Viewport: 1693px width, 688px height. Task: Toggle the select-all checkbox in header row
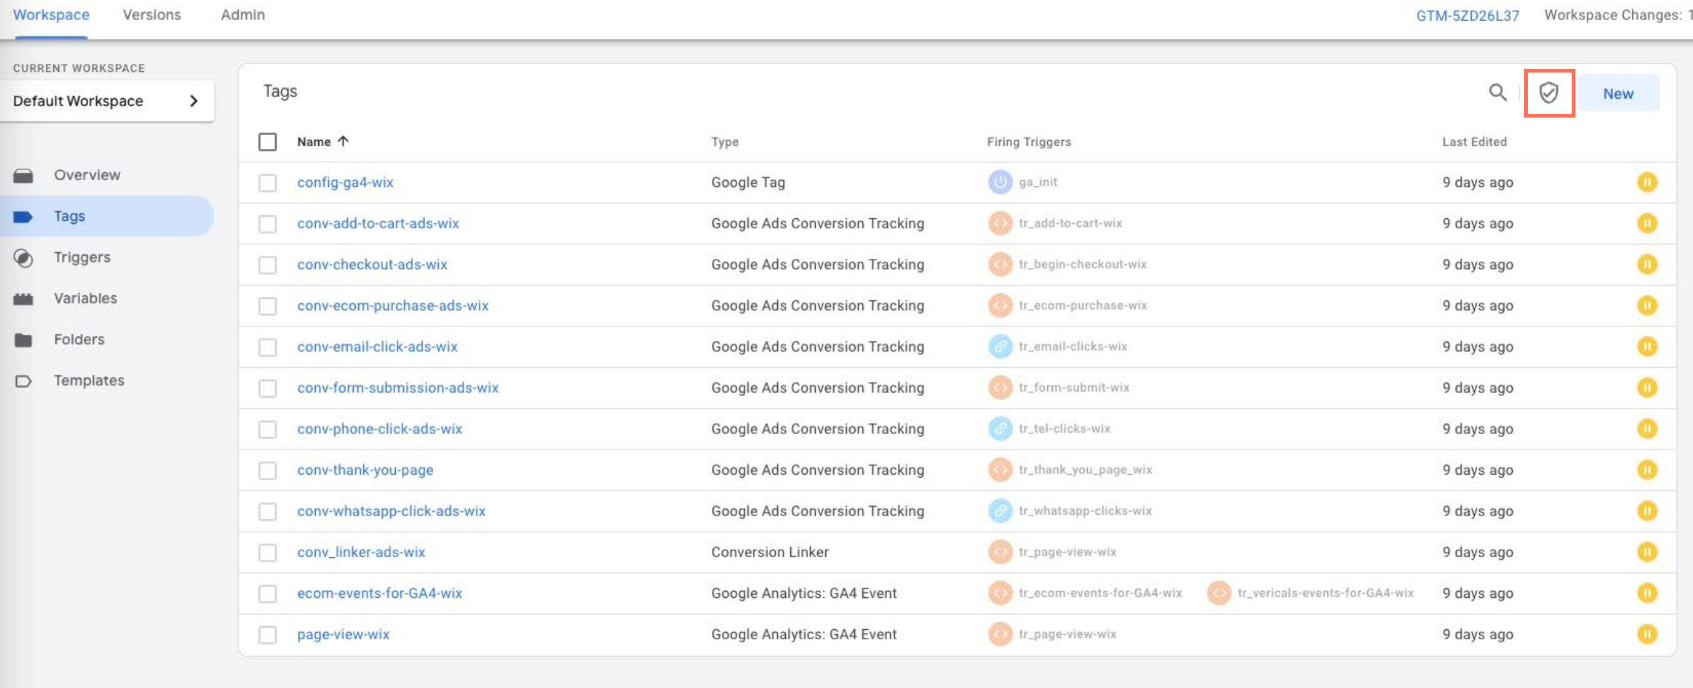[x=267, y=140]
